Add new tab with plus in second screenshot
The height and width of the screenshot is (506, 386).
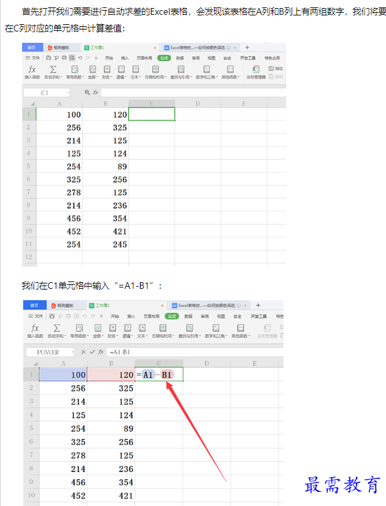coord(258,306)
